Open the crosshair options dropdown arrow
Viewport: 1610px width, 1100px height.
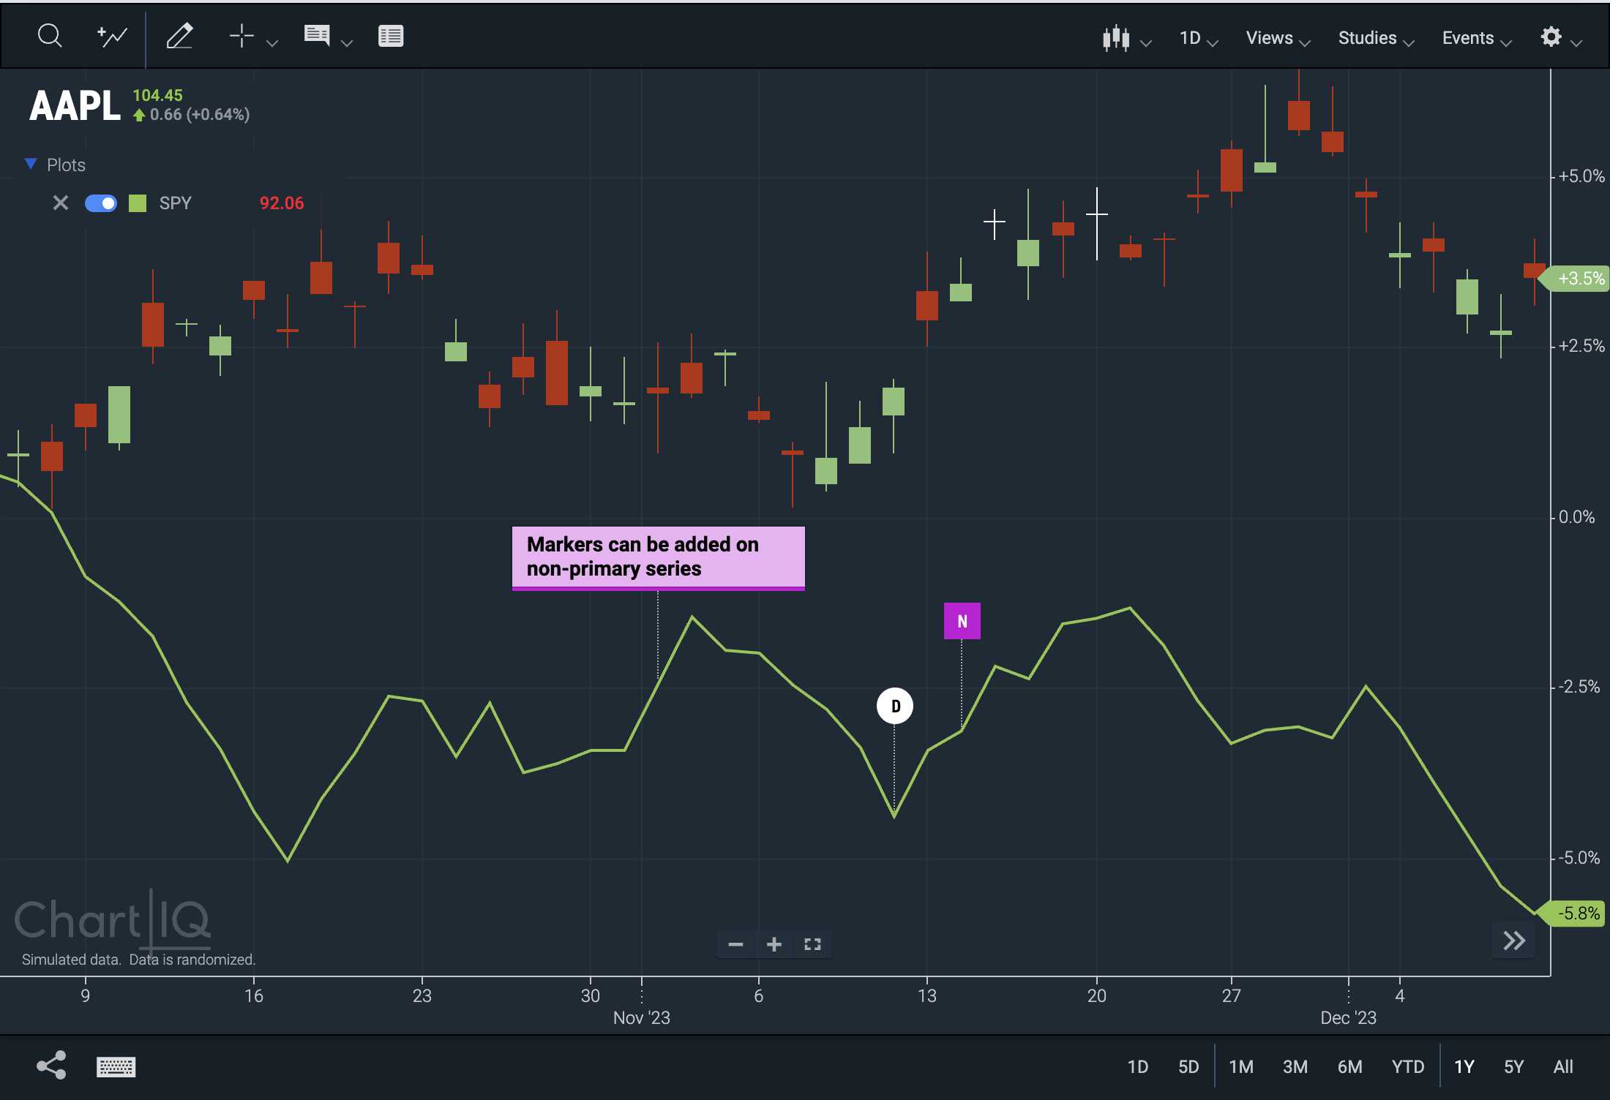pyautogui.click(x=272, y=43)
